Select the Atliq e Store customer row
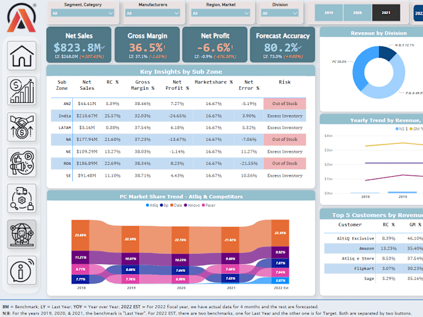 pos(374,258)
